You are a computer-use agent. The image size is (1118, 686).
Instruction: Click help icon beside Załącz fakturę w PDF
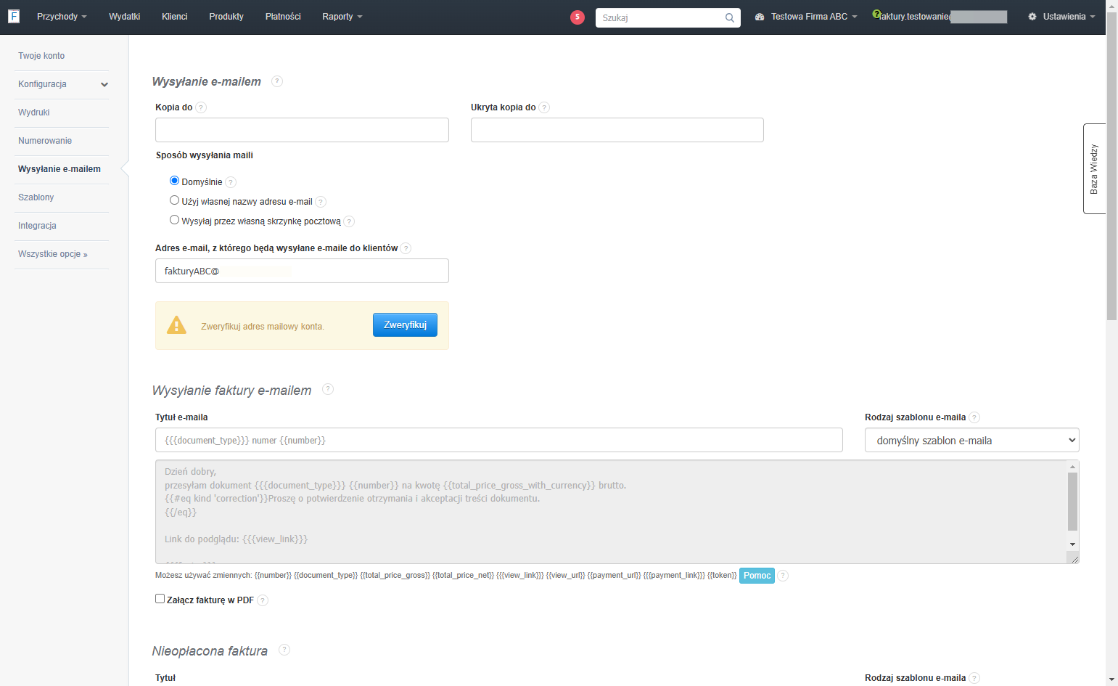pyautogui.click(x=263, y=600)
